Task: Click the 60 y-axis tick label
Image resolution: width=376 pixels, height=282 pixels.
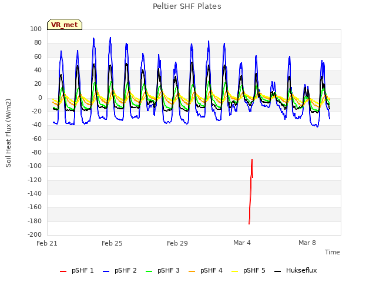Action: pos(38,57)
